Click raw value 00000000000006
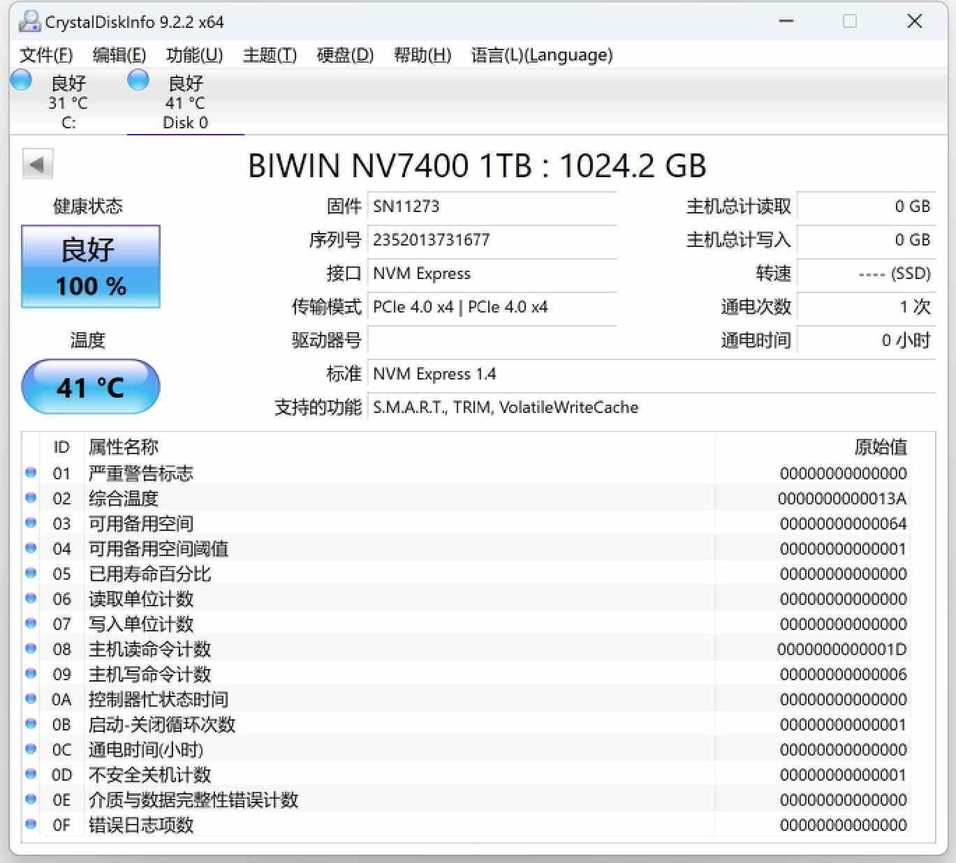956x863 pixels. pyautogui.click(x=843, y=674)
